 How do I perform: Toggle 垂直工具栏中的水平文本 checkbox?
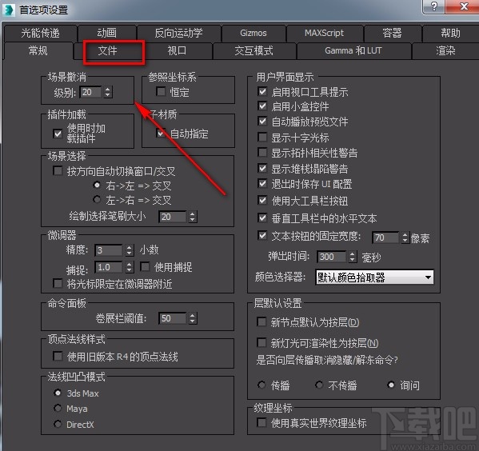coord(262,218)
